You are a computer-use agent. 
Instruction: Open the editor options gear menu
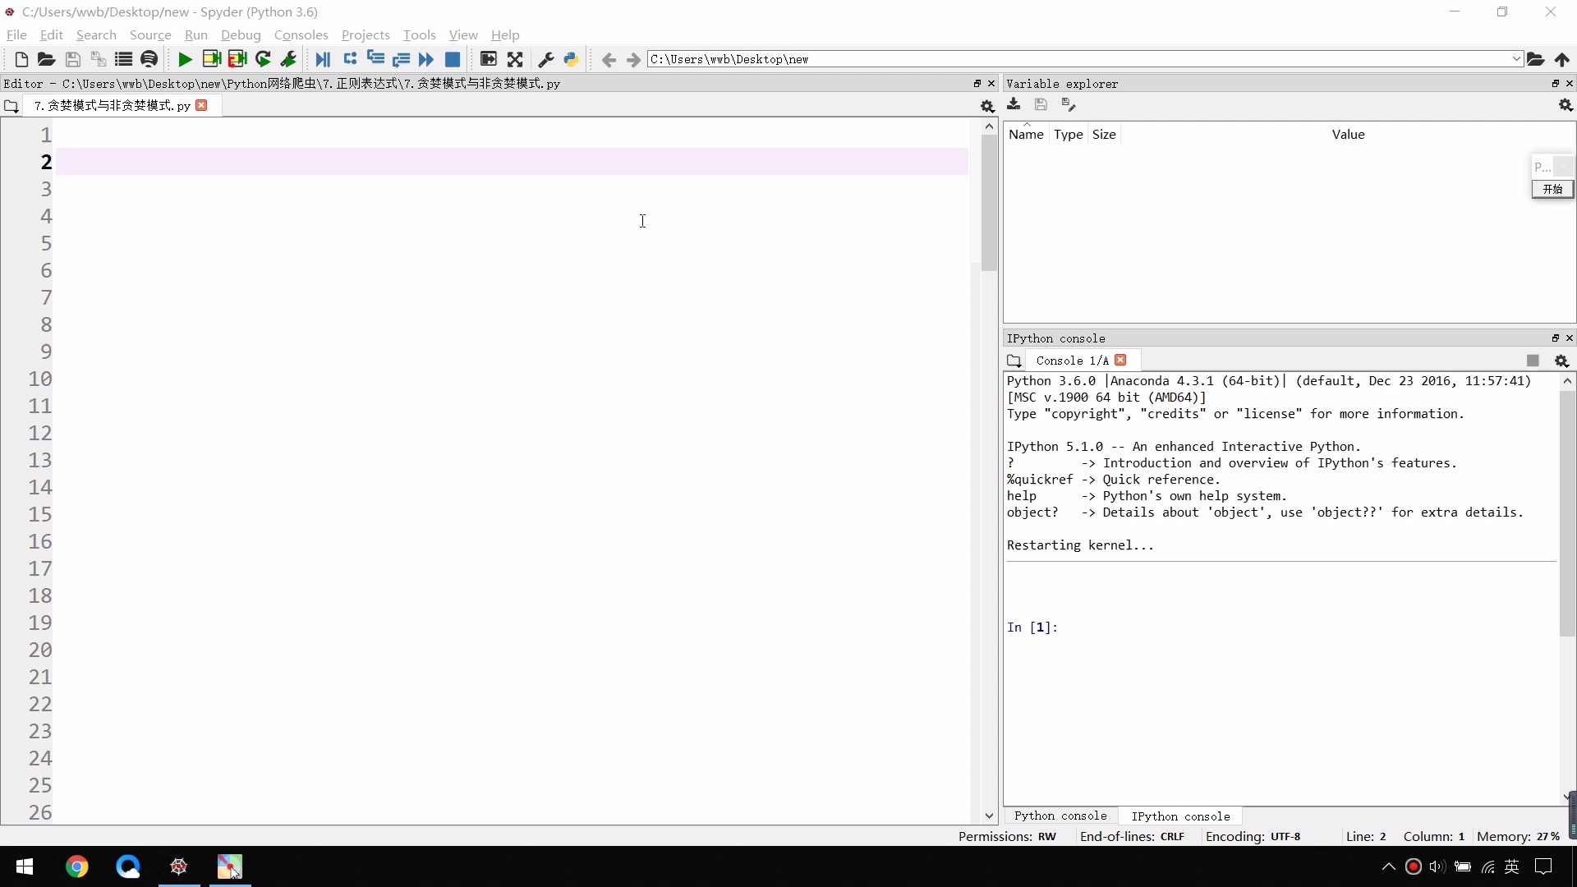click(x=987, y=106)
